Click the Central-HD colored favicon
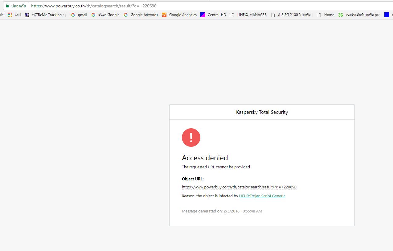Viewport: 393px width, 251px height. pos(203,15)
